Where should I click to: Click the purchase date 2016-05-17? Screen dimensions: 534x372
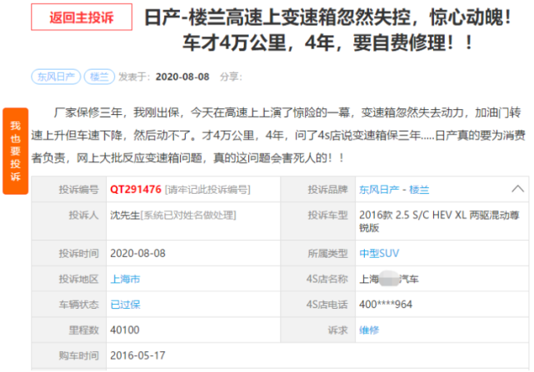coord(137,355)
